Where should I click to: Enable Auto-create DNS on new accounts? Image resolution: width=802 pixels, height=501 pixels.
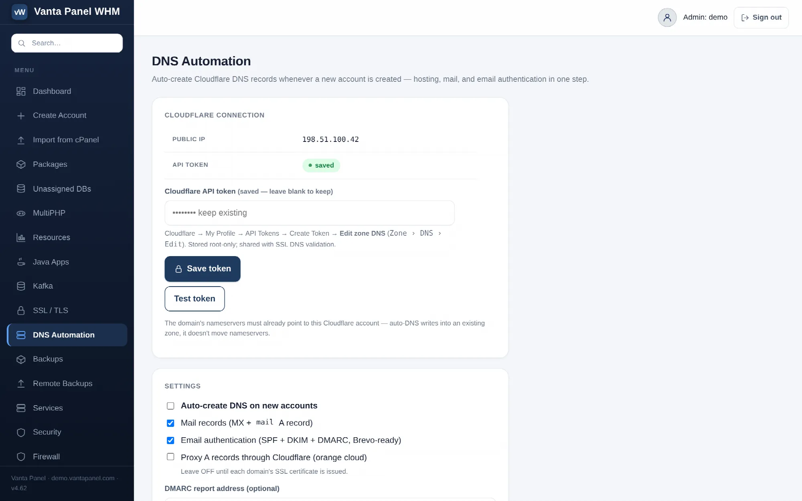point(170,406)
